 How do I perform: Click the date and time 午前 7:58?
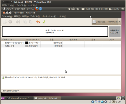97,9
